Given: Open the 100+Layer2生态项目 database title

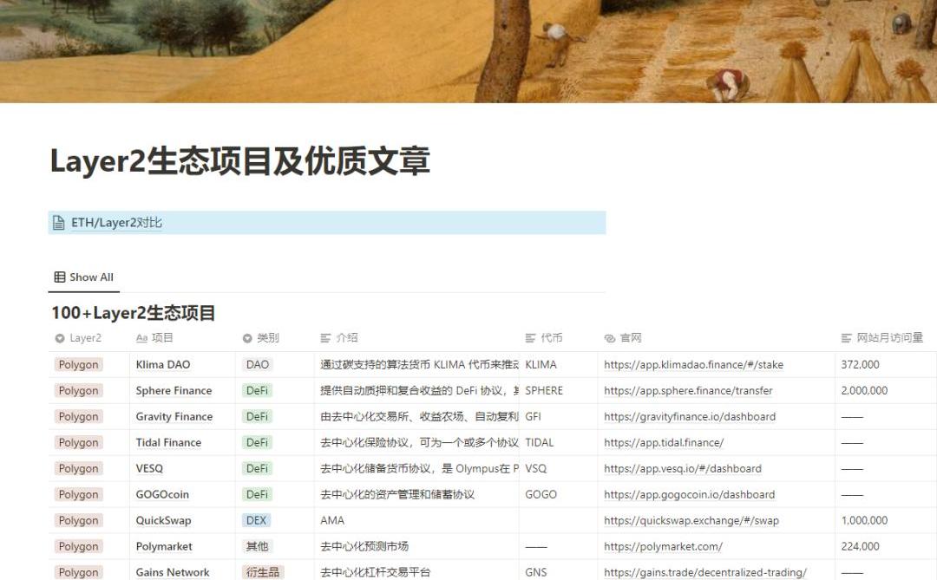Looking at the screenshot, I should pos(133,313).
